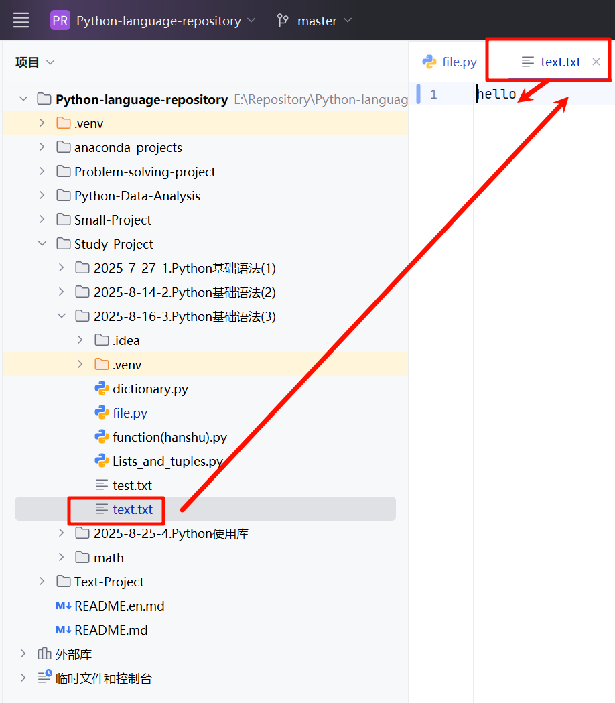Click the Python icon of file.py in tree
Viewport: 615px width, 703px height.
[x=102, y=412]
